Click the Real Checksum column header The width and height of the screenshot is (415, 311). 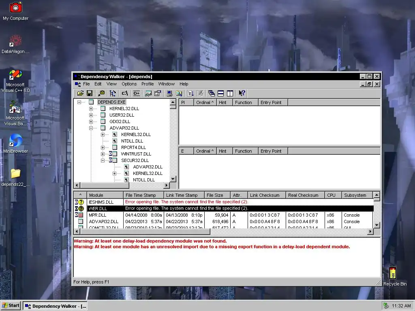tap(305, 195)
